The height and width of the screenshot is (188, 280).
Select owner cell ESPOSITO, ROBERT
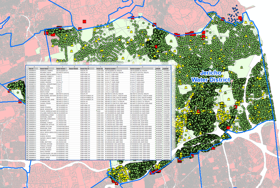coord(48,78)
